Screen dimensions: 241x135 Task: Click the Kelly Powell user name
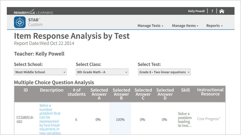pyautogui.click(x=196, y=11)
